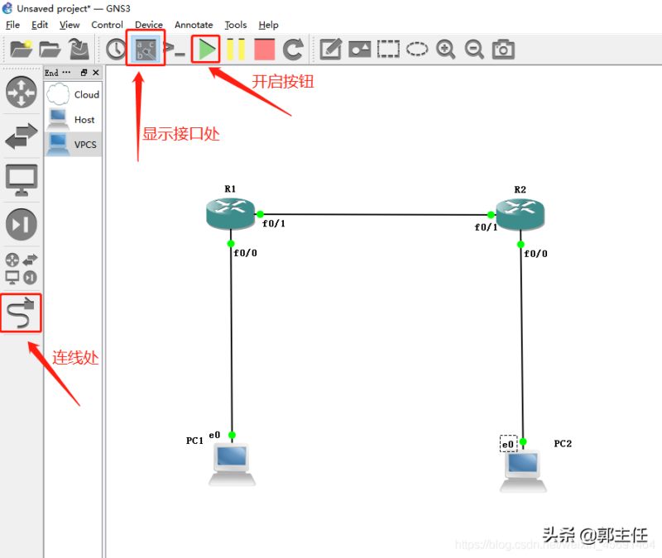
Task: Click the zoom in magnifier icon
Action: tap(446, 50)
